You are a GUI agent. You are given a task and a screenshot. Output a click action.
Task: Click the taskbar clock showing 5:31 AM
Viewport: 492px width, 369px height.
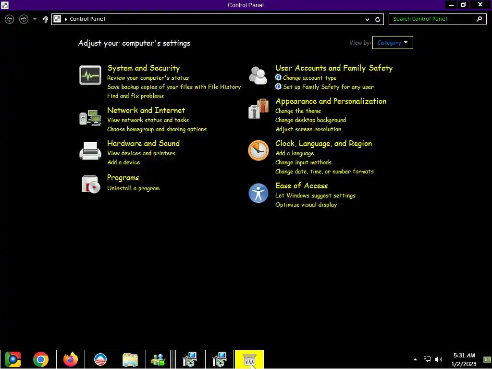click(464, 359)
